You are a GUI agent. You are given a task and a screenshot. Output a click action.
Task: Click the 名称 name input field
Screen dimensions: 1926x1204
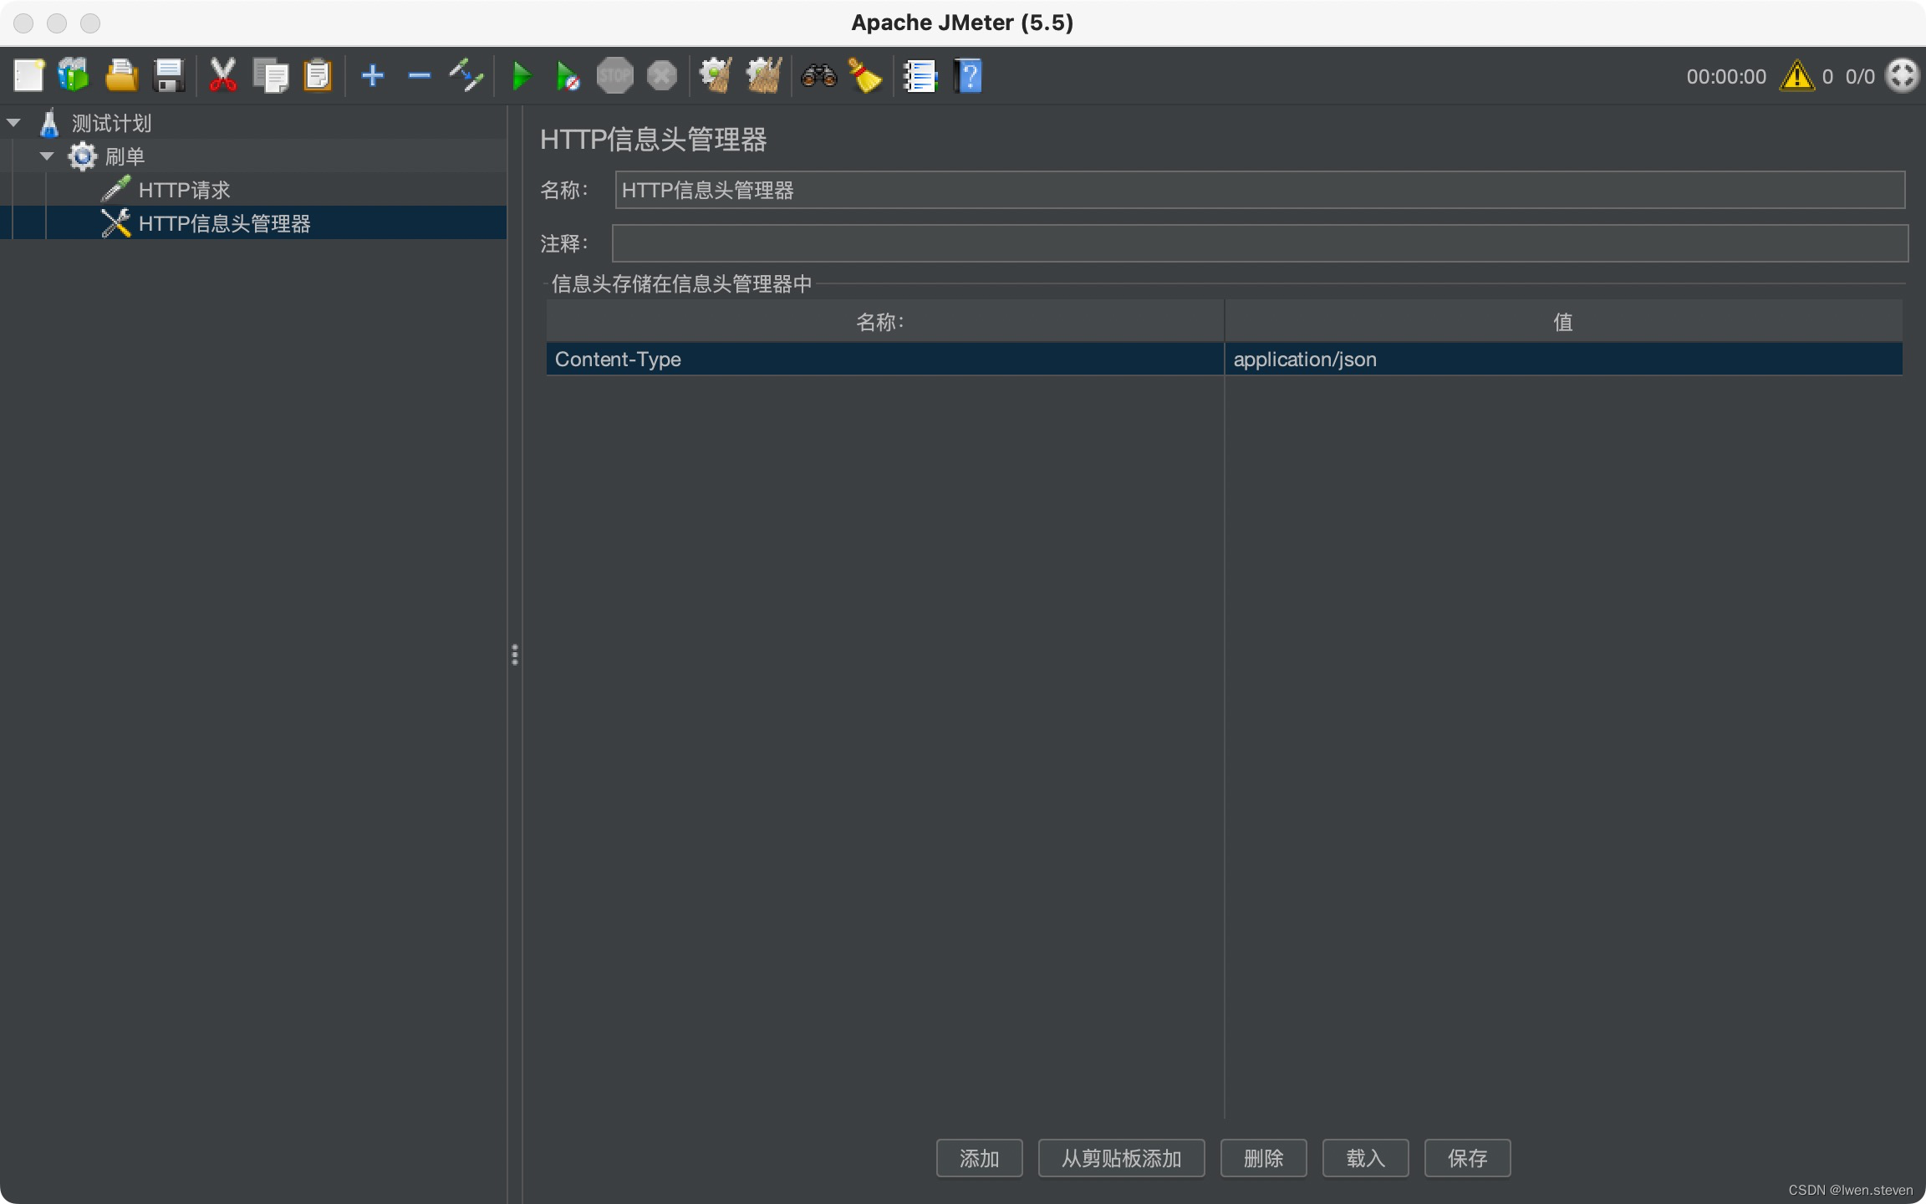point(1260,191)
